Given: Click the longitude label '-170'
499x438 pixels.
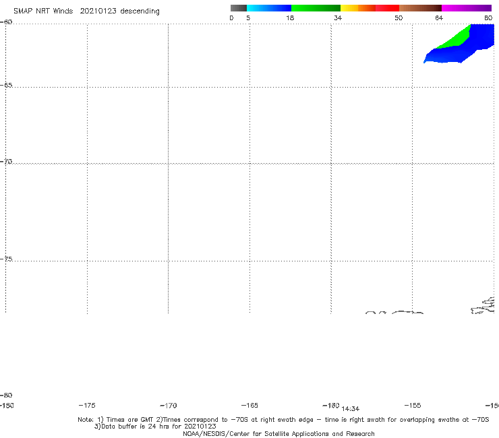Looking at the screenshot, I should click(x=169, y=405).
